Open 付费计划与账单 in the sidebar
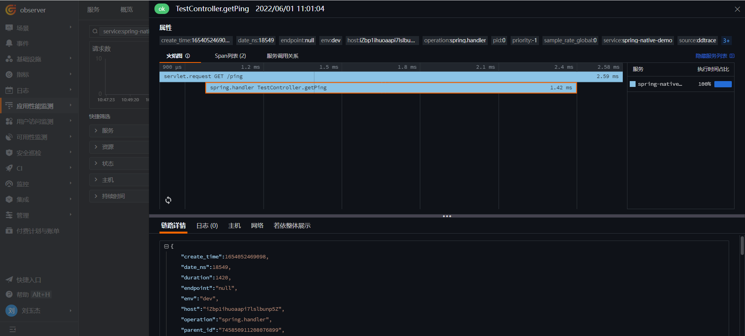 [39, 231]
